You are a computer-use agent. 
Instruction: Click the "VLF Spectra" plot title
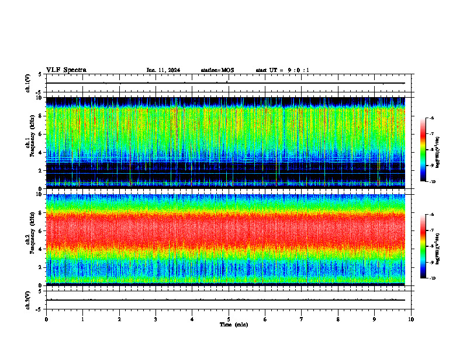click(66, 70)
